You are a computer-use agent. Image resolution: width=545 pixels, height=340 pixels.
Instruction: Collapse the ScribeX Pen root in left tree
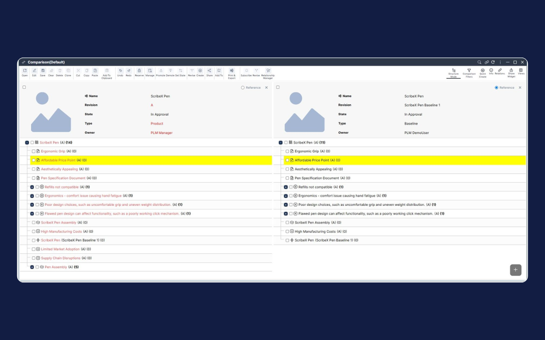pos(27,142)
